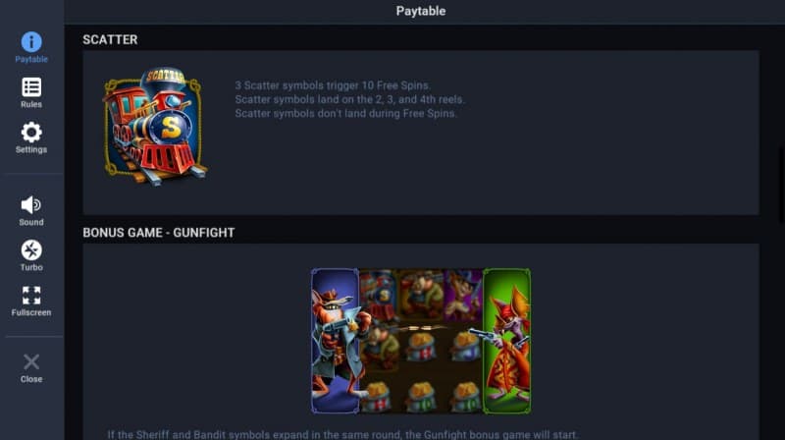Click the Paytable title header
Viewport: 785px width, 440px height.
tap(421, 11)
